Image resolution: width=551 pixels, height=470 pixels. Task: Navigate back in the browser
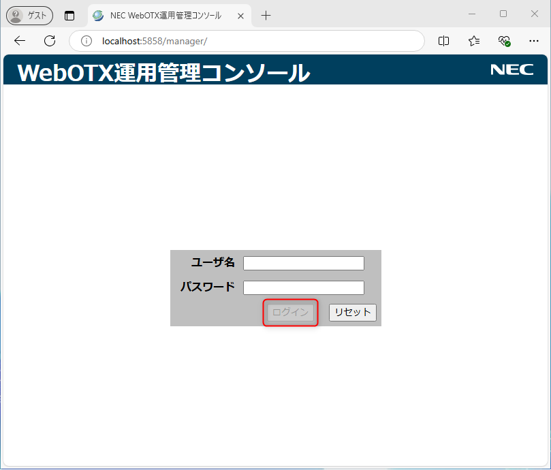click(x=19, y=41)
